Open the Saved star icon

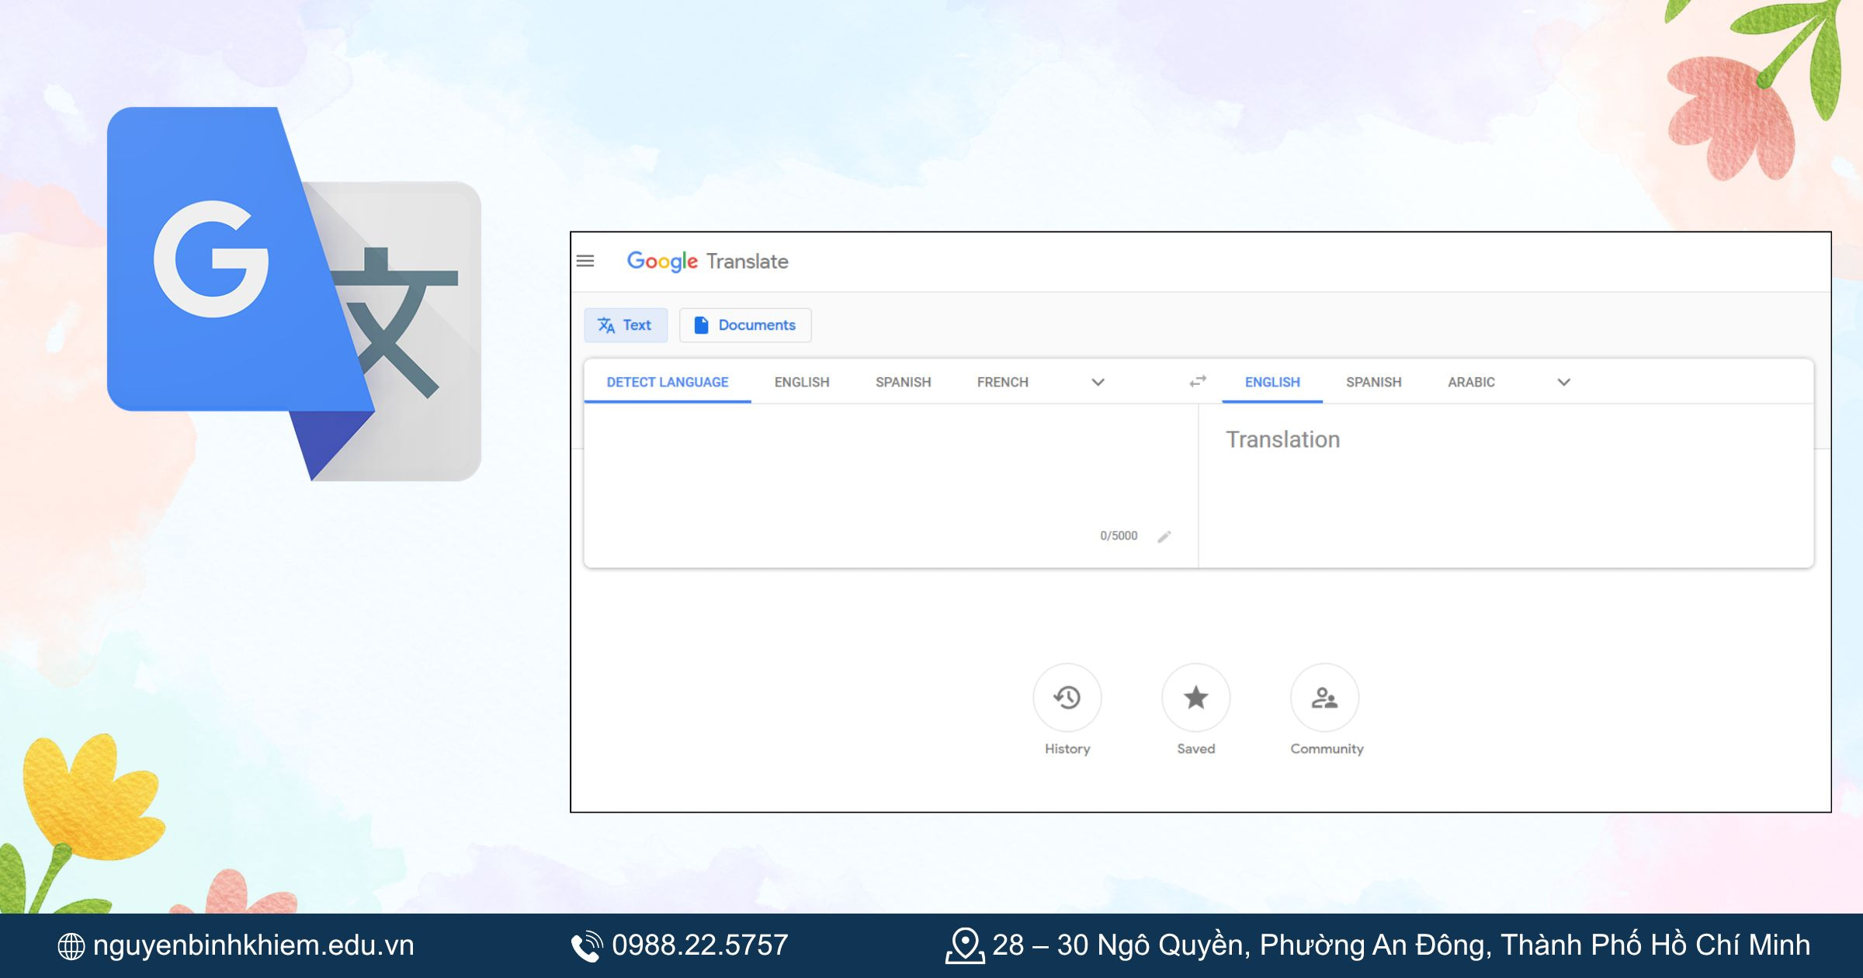(1195, 697)
